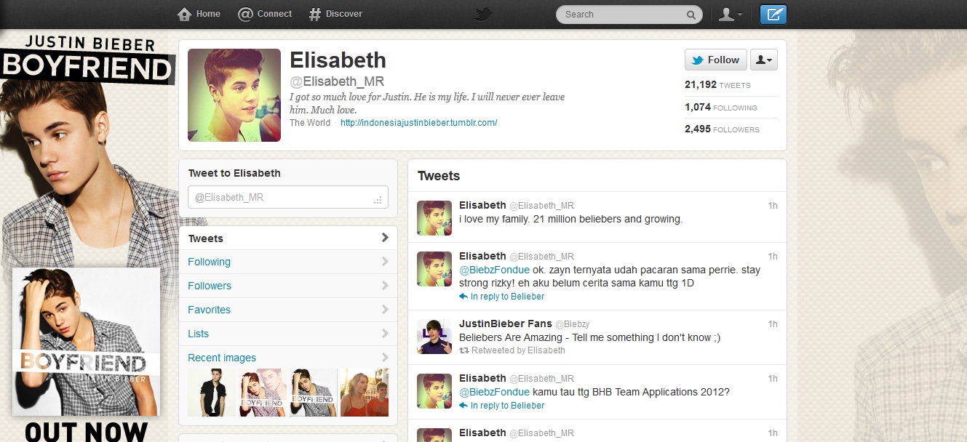Click the chevron on the Lists sidebar row
The height and width of the screenshot is (442, 967).
click(385, 334)
